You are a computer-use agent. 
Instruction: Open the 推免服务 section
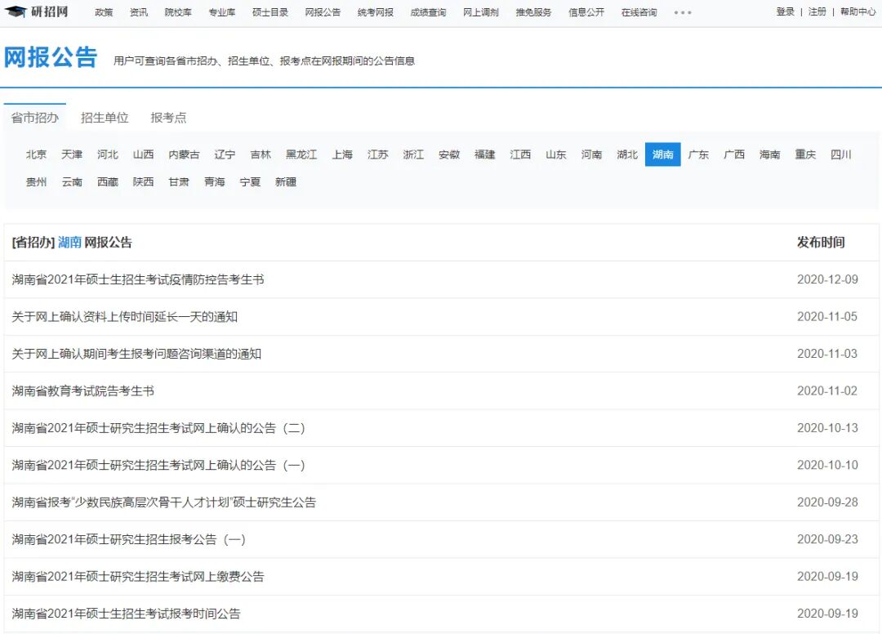tap(532, 12)
